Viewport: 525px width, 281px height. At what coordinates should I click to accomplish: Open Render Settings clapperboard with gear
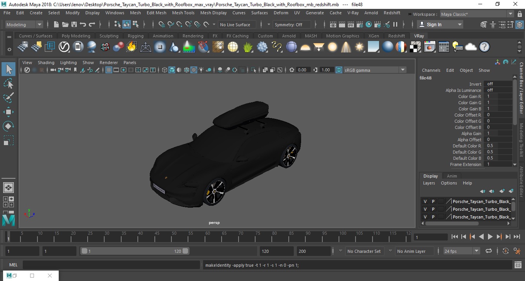pyautogui.click(x=360, y=24)
